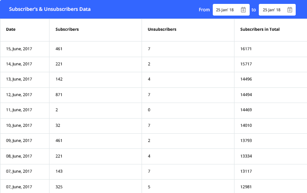Select the 14, June, 2017 date cell

(x=19, y=64)
